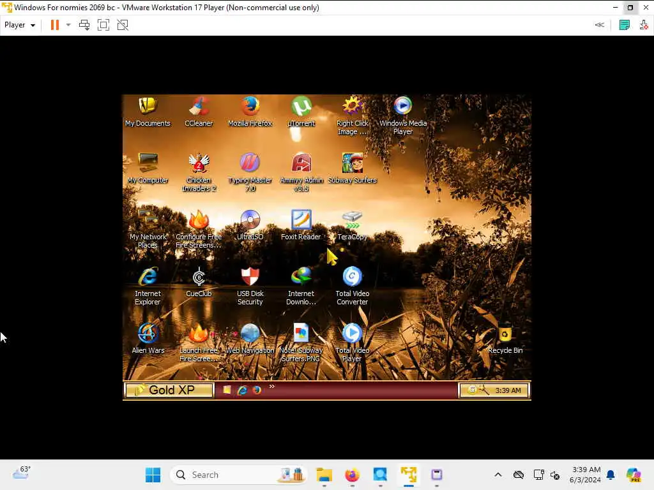Open My Documents desktop icon
The height and width of the screenshot is (490, 654).
[148, 112]
